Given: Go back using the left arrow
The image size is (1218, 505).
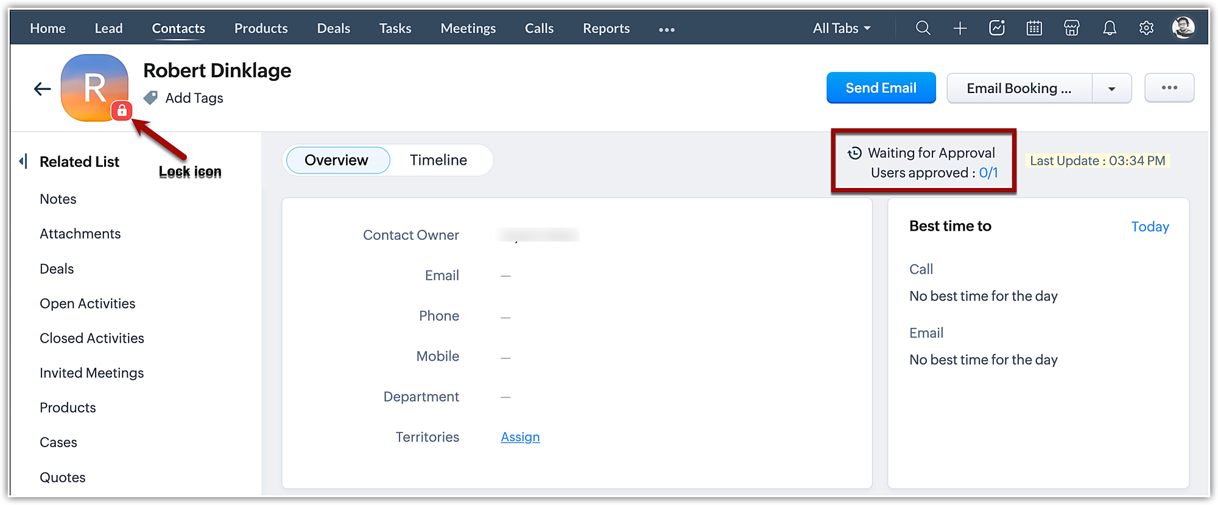Looking at the screenshot, I should (42, 89).
